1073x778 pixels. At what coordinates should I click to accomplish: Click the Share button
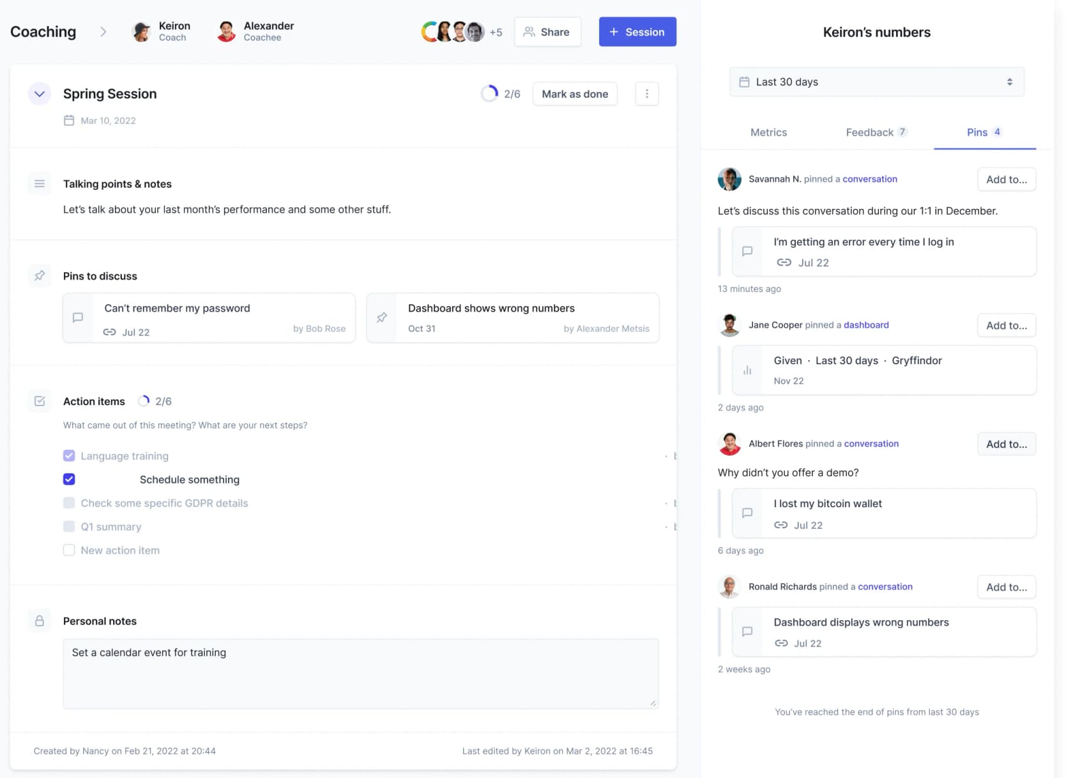(547, 32)
